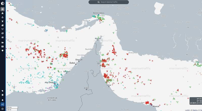Open the antenna stations icon in sidebar
Screen dimensions: 202x111
point(3,29)
